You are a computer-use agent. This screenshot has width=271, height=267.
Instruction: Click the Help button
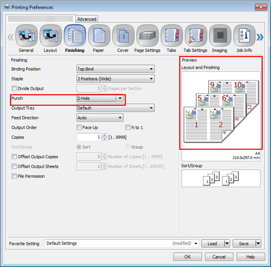click(x=251, y=257)
